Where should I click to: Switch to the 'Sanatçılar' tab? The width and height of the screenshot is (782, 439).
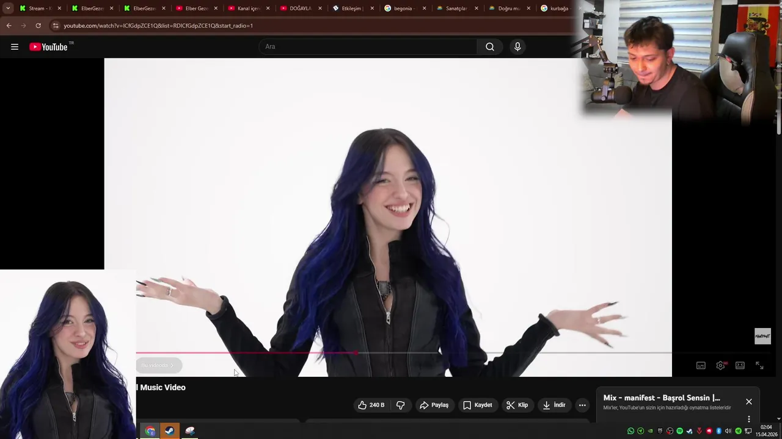pyautogui.click(x=457, y=9)
